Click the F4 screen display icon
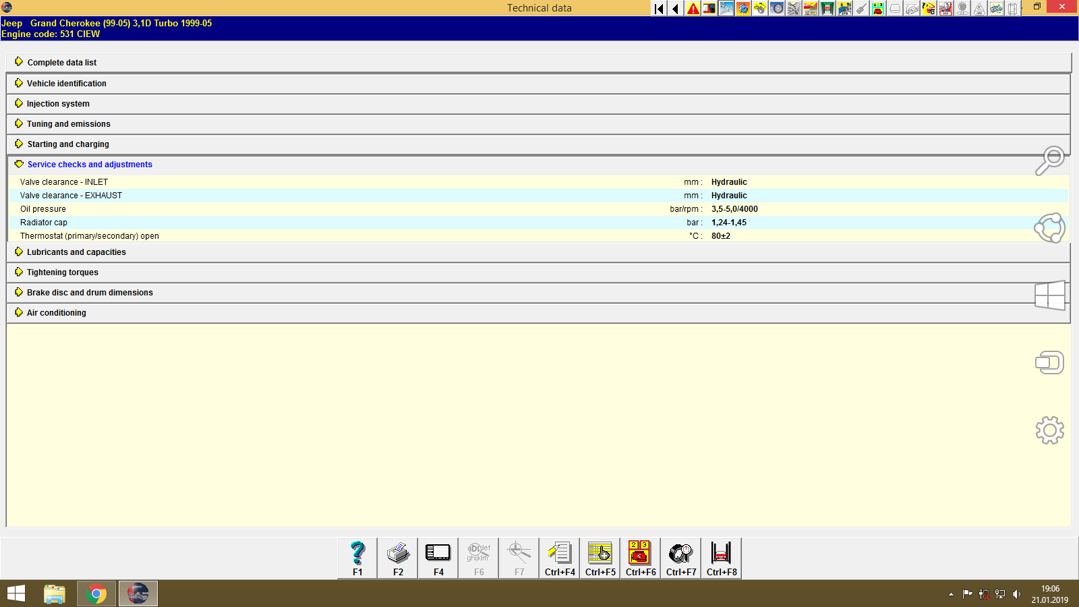1079x607 pixels. 438,556
